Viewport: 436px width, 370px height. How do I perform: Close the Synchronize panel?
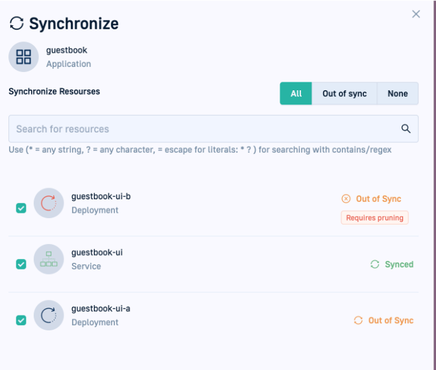tap(416, 14)
